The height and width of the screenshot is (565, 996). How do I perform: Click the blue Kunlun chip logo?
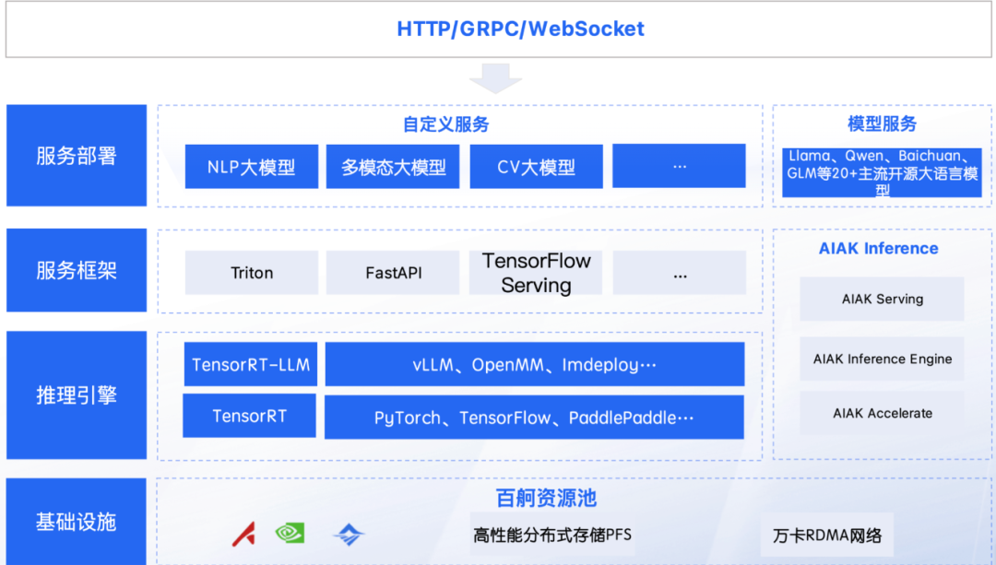point(349,535)
